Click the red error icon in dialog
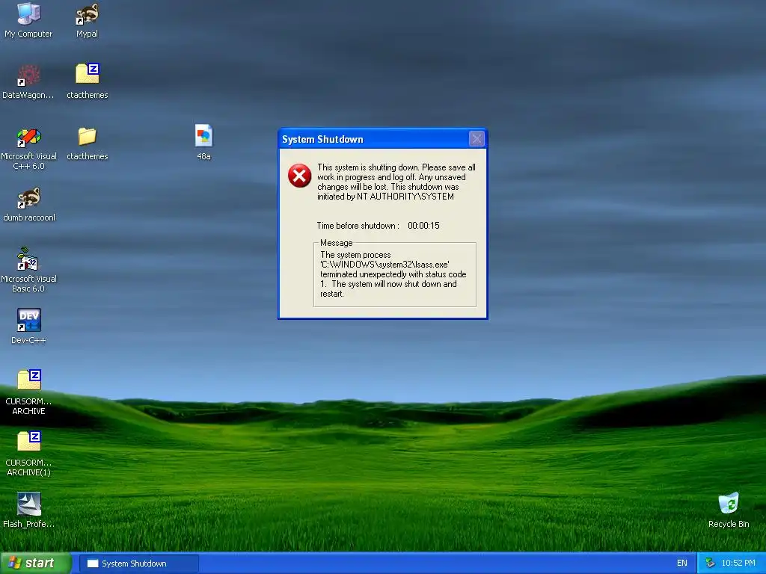This screenshot has height=574, width=766. tap(299, 176)
